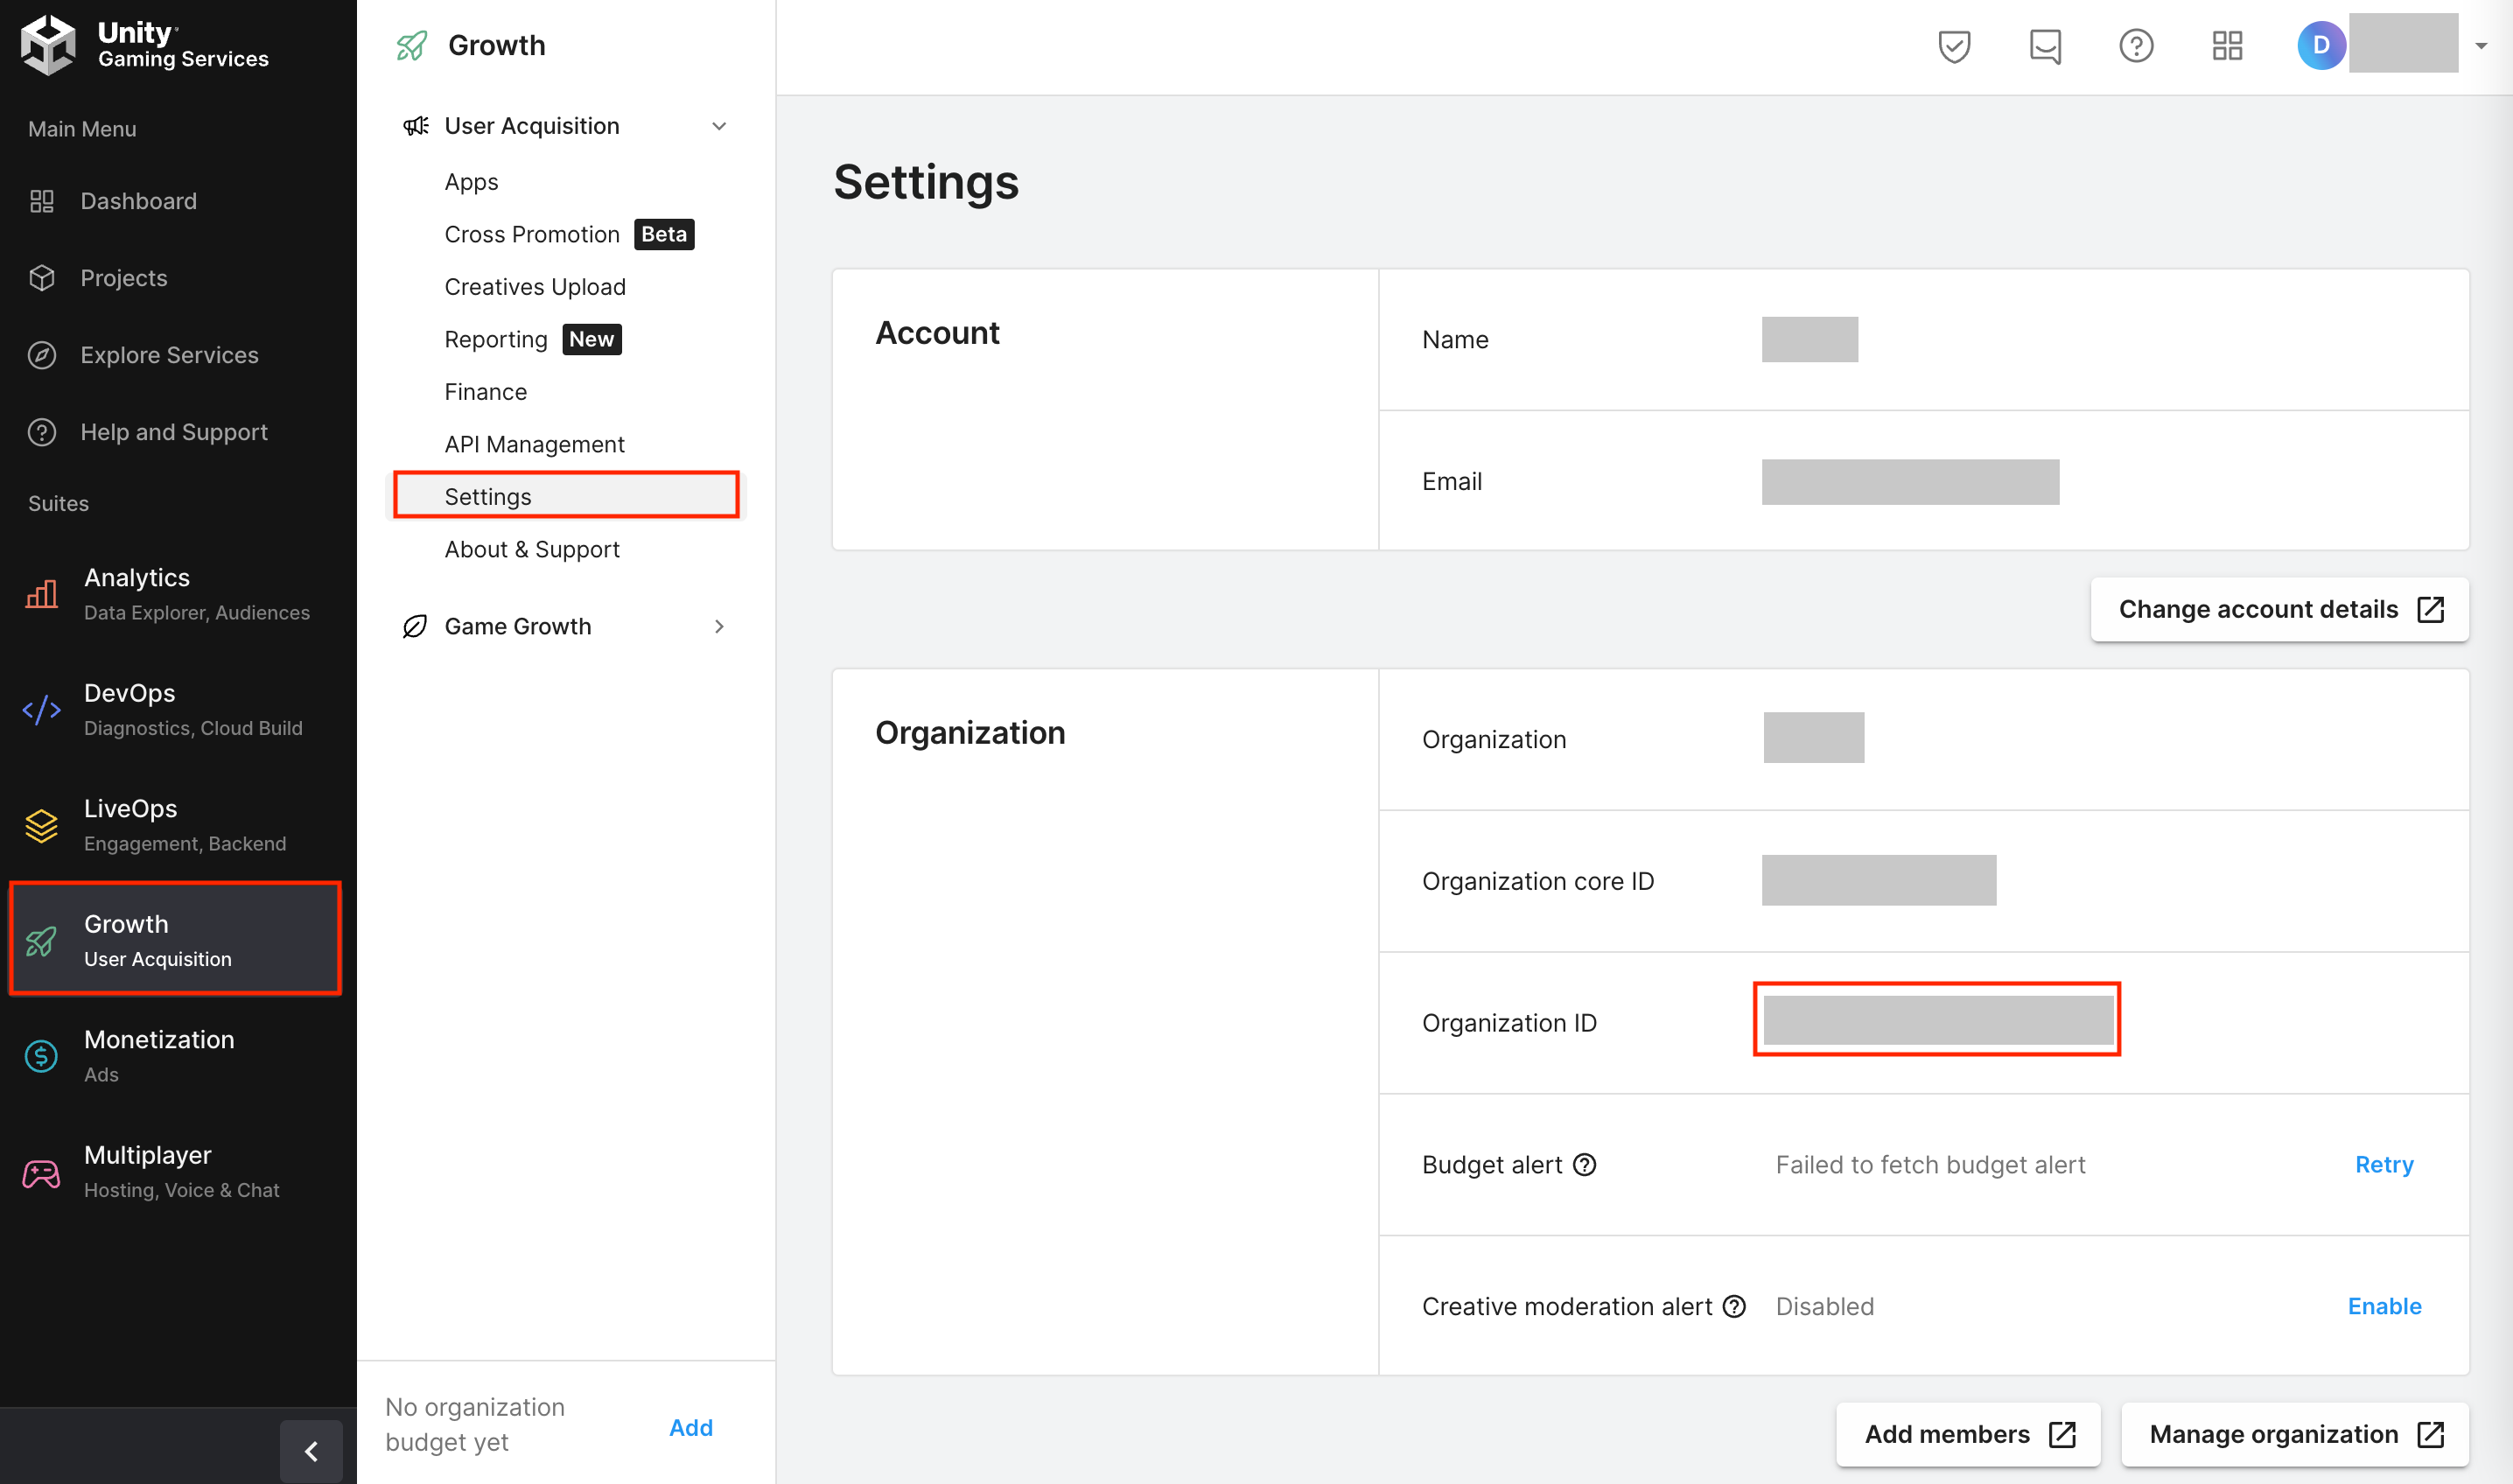Click the Creative moderation alert help icon
Viewport: 2513px width, 1484px height.
[x=1734, y=1306]
